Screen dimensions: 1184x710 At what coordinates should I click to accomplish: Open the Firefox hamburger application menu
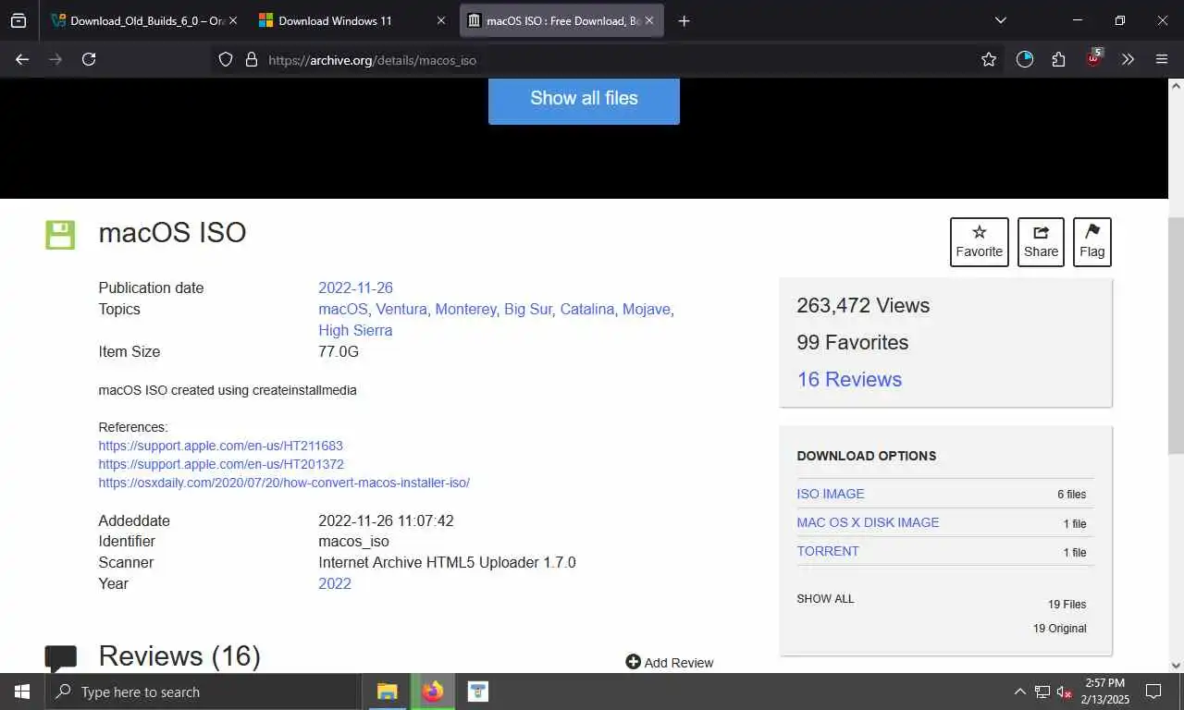point(1162,59)
